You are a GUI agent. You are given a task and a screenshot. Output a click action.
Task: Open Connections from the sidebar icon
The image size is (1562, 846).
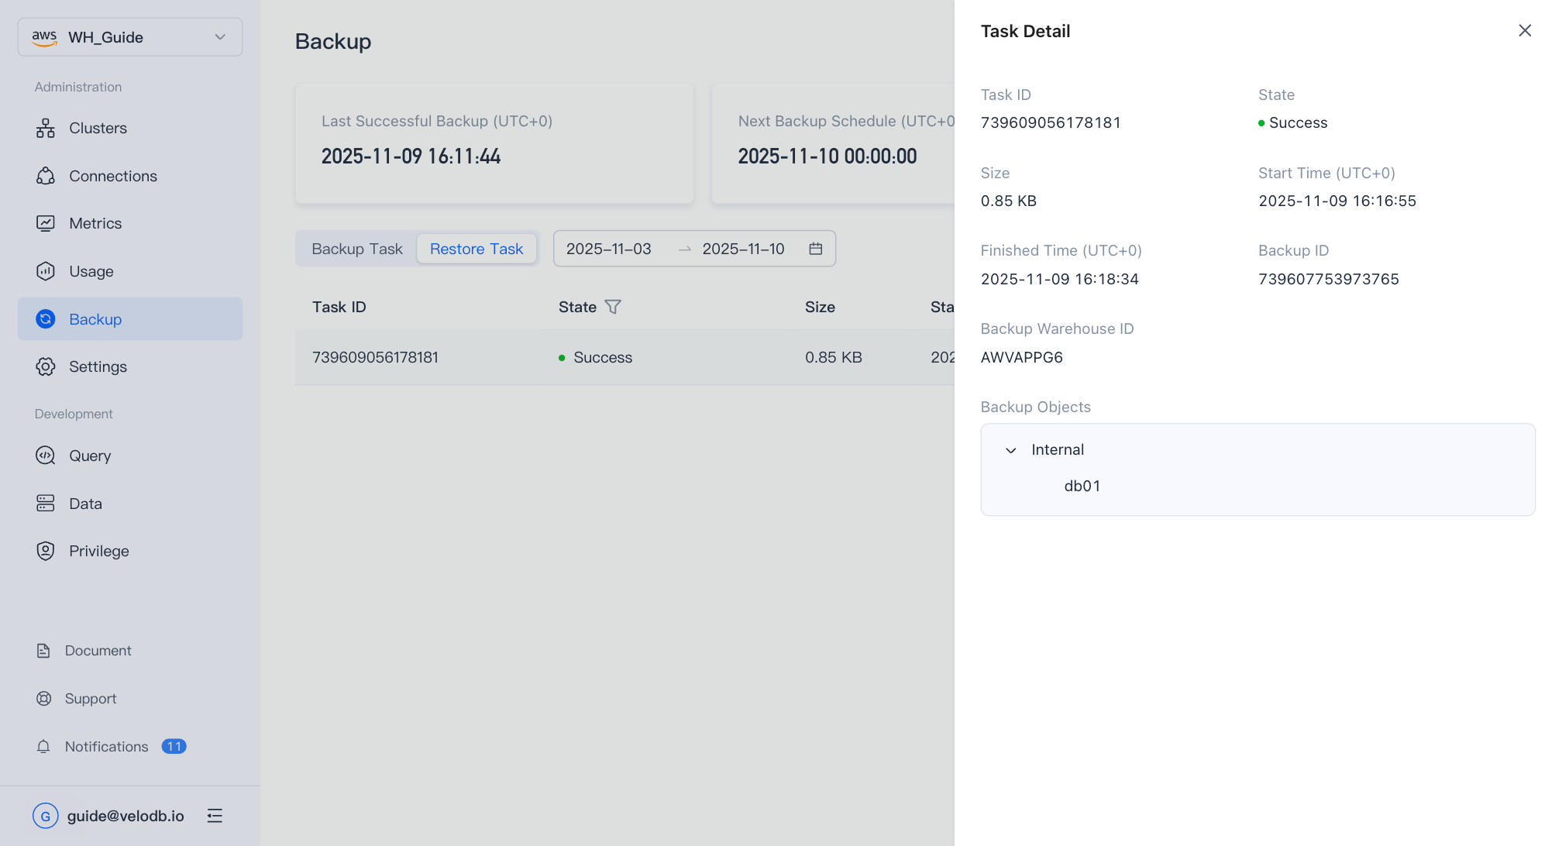(46, 177)
